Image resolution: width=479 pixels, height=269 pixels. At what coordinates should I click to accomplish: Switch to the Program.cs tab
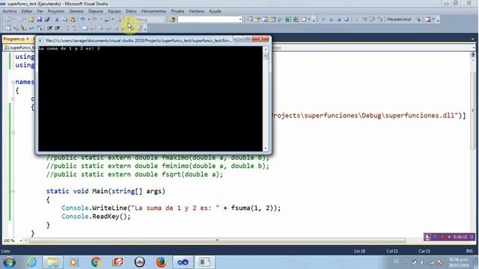tap(14, 39)
